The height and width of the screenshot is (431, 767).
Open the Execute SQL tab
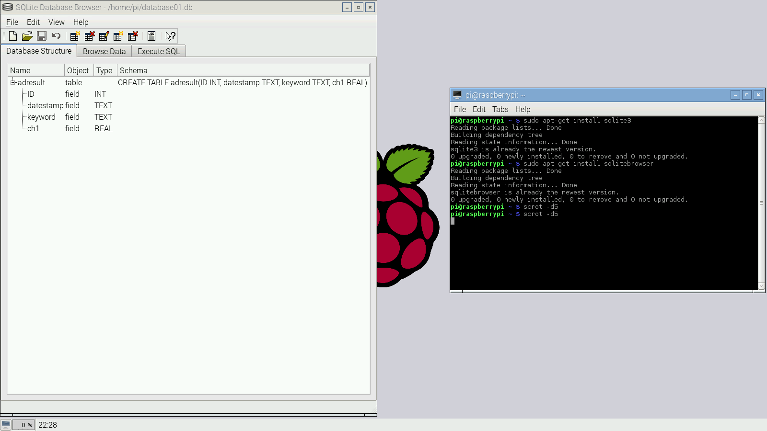158,51
